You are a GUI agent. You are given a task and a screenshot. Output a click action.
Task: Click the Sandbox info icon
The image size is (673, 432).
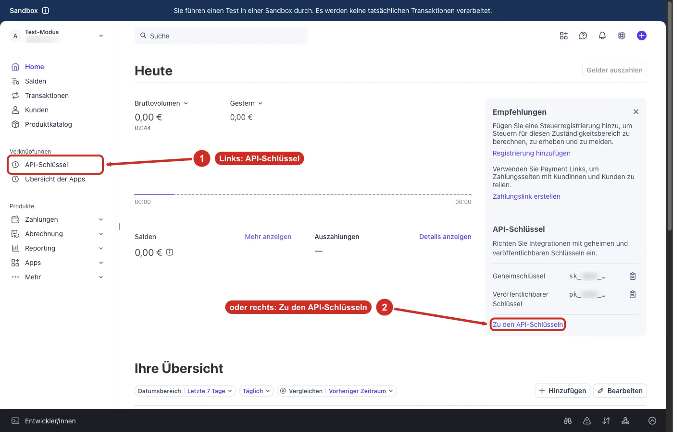[46, 11]
